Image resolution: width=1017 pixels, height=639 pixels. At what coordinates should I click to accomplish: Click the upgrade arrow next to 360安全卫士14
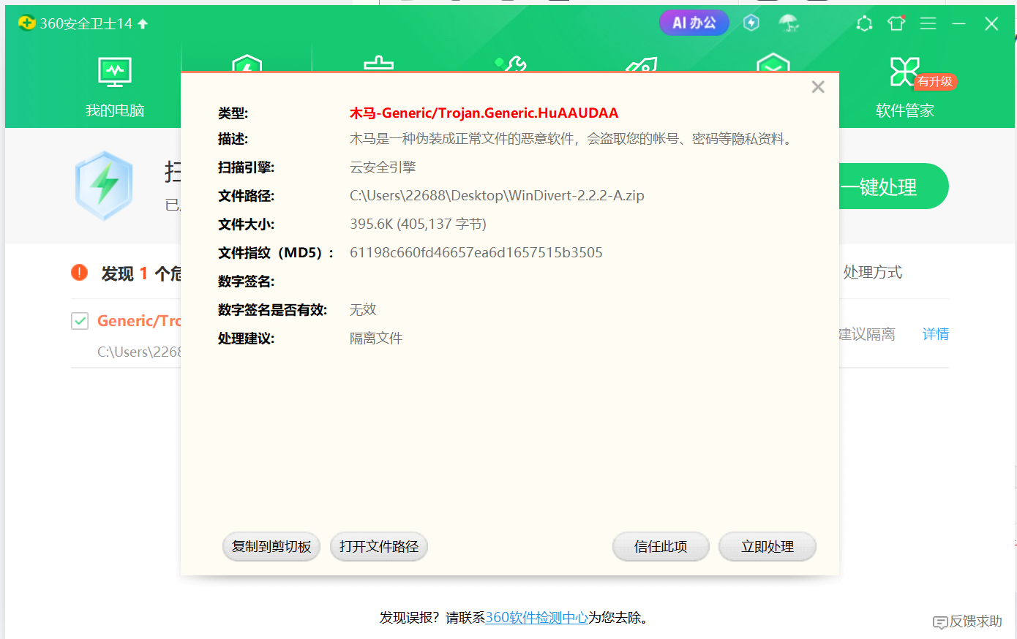click(x=143, y=24)
